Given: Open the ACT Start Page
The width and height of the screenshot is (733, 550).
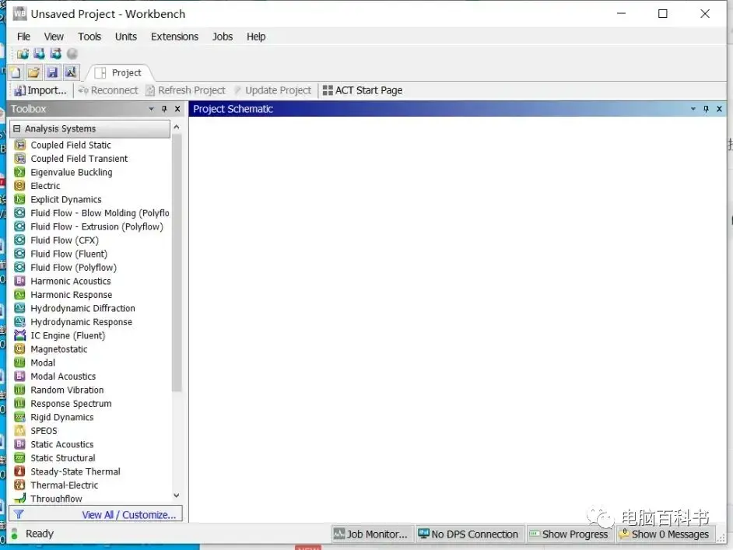Looking at the screenshot, I should point(363,90).
